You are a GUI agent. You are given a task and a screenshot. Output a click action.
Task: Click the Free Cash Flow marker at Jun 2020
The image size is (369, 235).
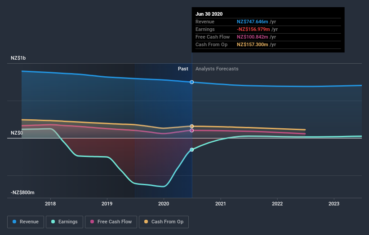click(192, 131)
